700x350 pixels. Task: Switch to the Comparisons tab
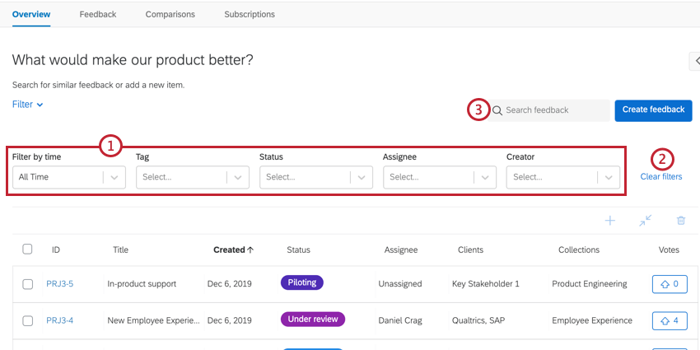click(170, 14)
